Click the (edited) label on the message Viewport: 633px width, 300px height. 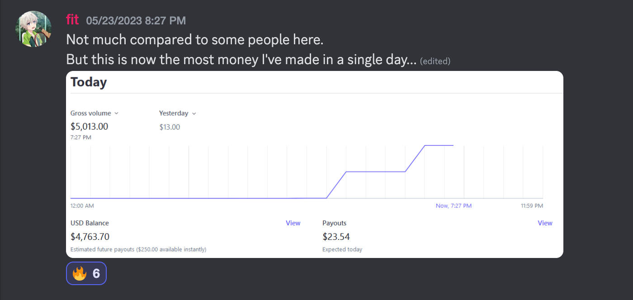tap(435, 61)
